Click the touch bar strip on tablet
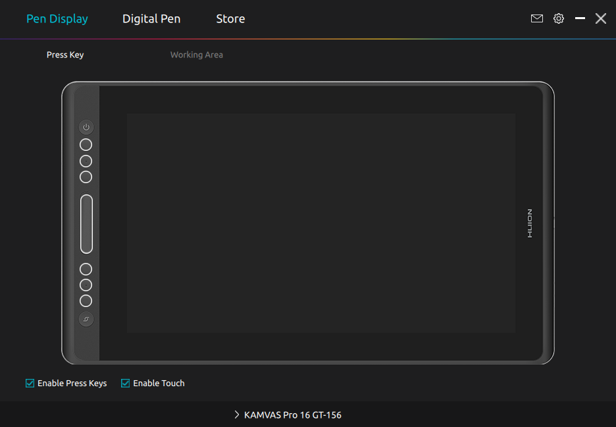The height and width of the screenshot is (427, 616). tap(86, 223)
